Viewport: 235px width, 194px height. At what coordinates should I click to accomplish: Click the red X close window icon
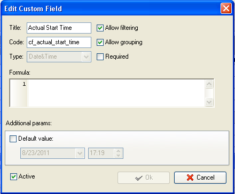226,8
